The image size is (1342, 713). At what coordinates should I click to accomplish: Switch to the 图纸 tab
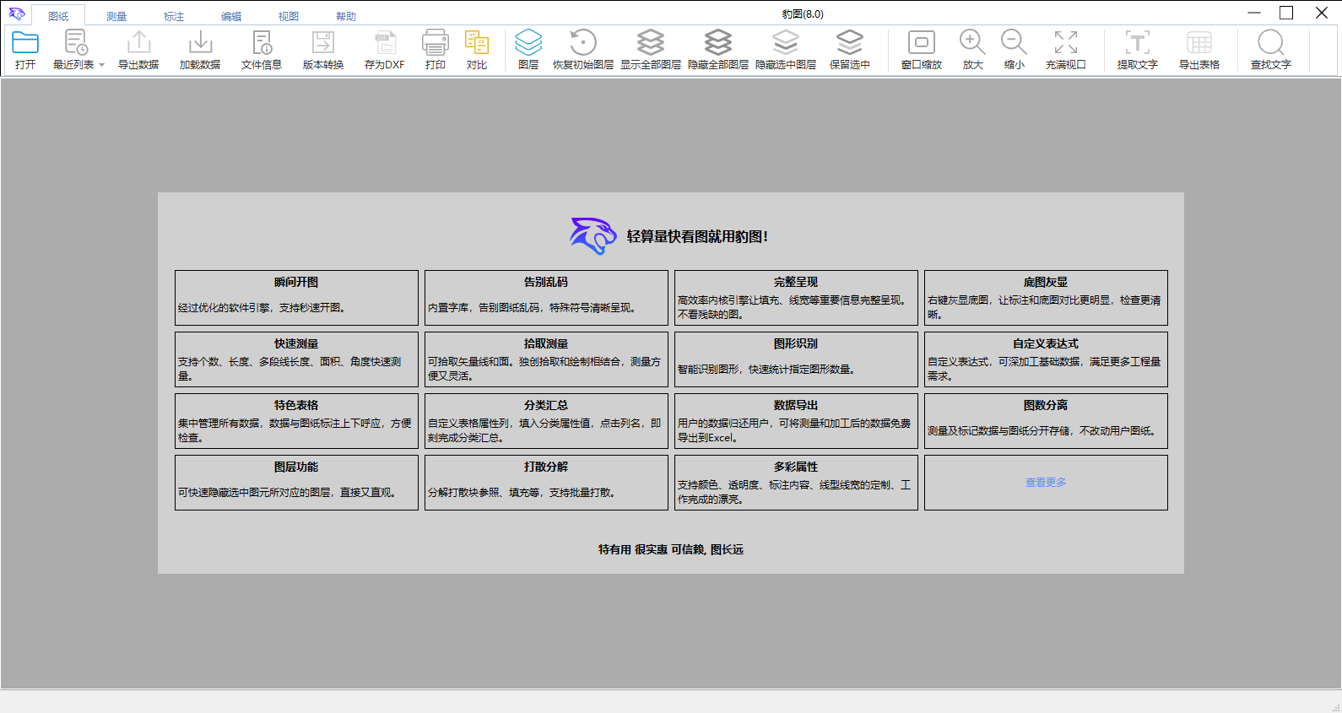58,16
